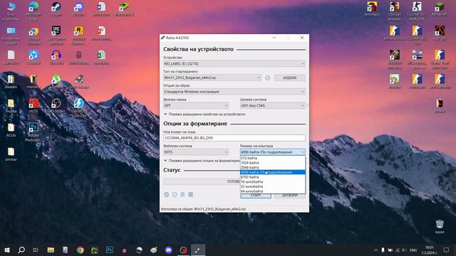456x256 pixels.
Task: Select 1024 bytes cluster size
Action: [272, 163]
